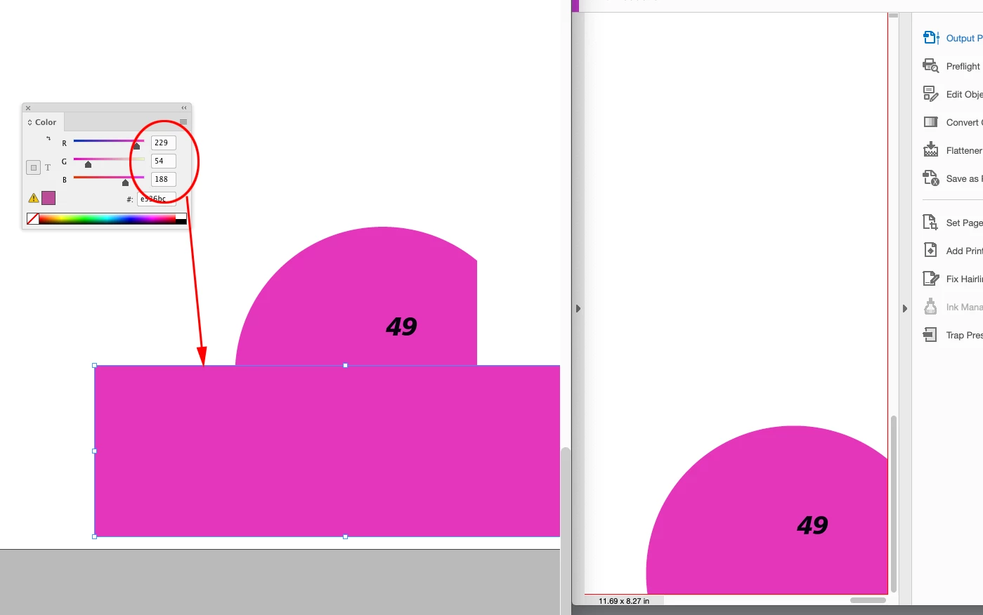
Task: Enable Formatting Affects Container button
Action: coord(33,168)
